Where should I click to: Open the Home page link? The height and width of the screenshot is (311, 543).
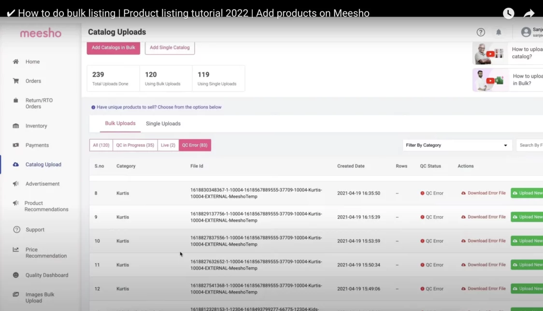(x=32, y=62)
